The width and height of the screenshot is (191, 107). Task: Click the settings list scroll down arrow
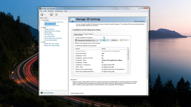pos(128,72)
